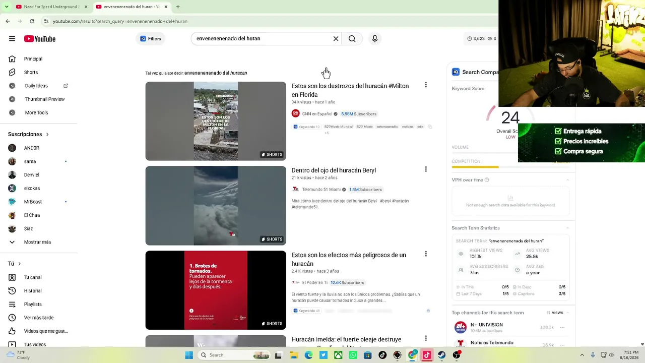Open site information icon in address bar
Viewport: 645px width, 363px height.
[46, 21]
